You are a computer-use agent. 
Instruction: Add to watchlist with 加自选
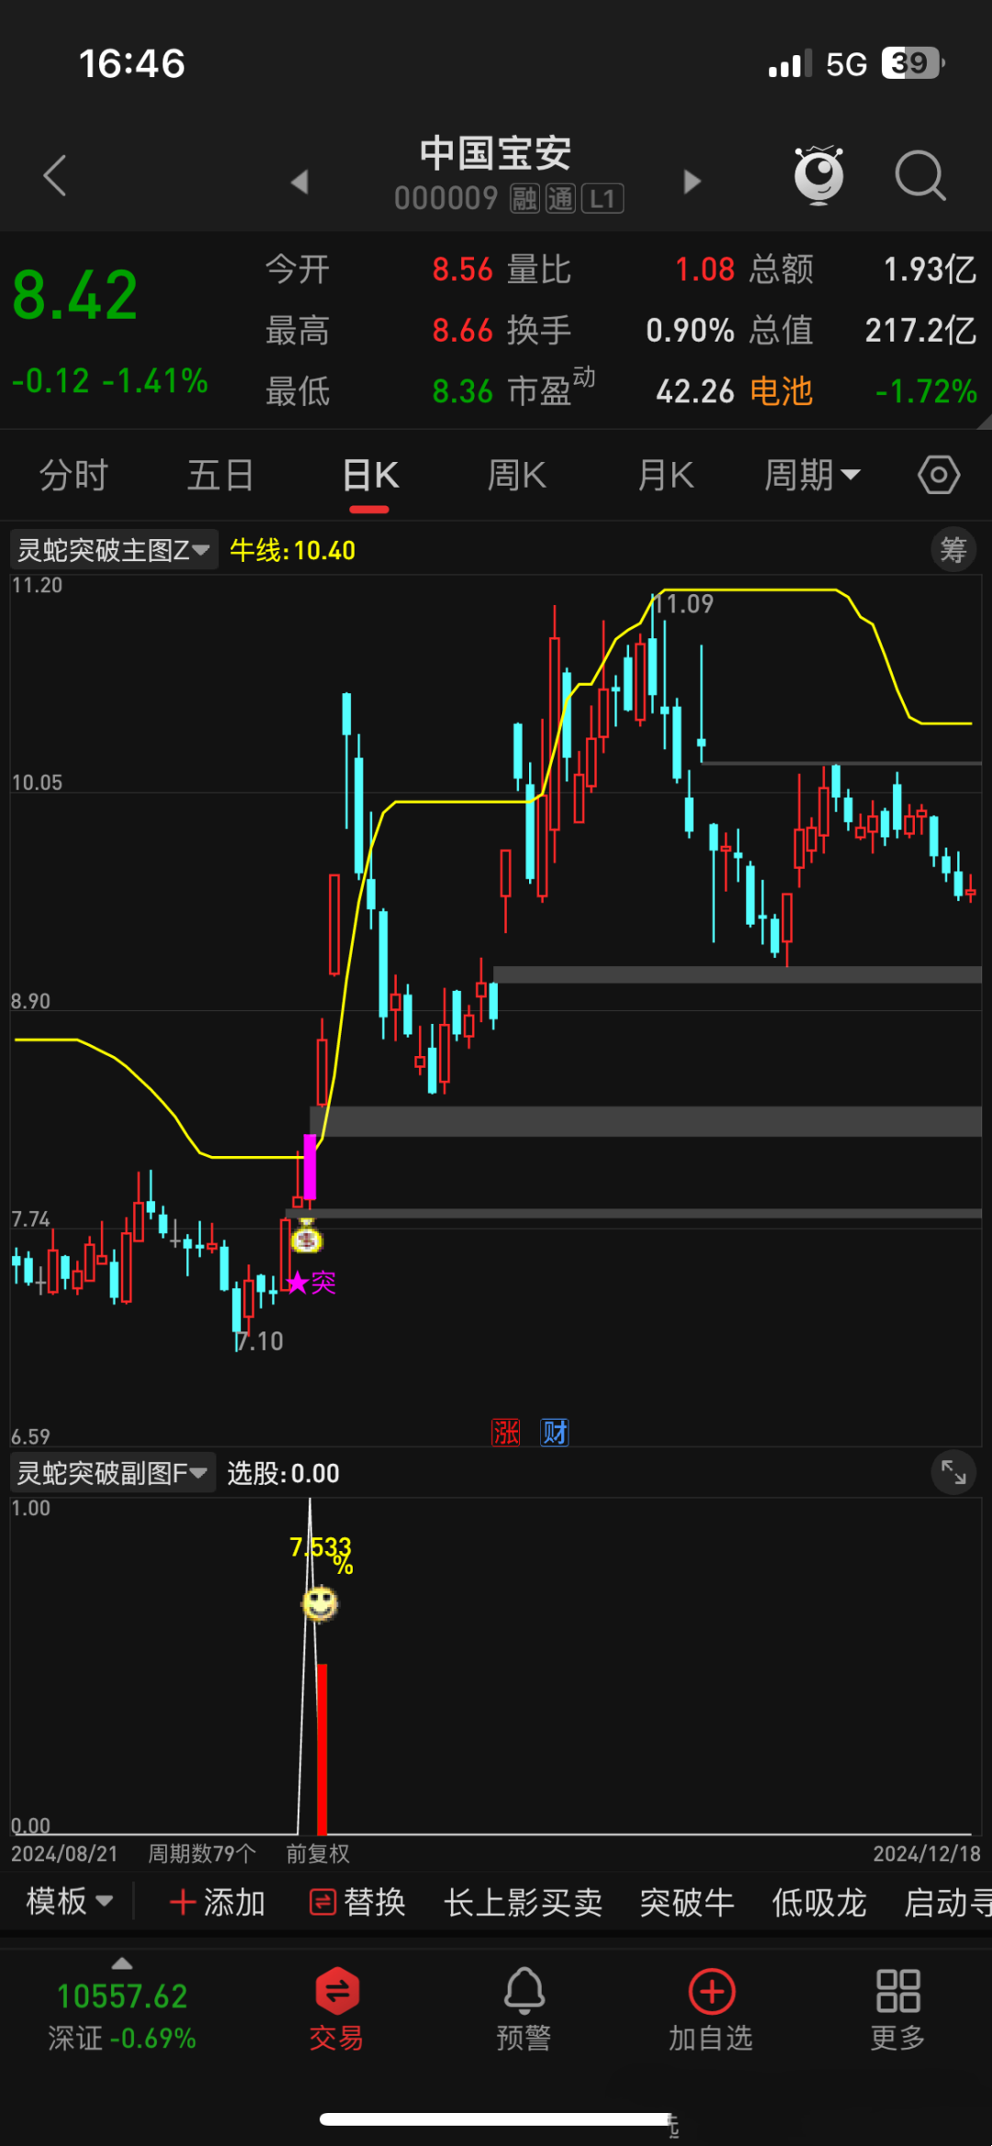(x=711, y=2010)
